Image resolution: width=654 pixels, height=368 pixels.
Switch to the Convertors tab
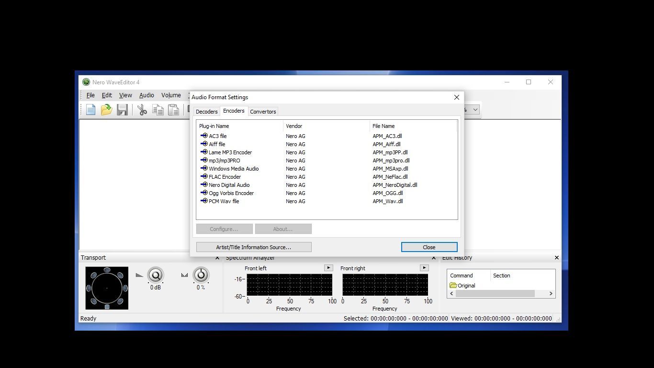tap(263, 111)
